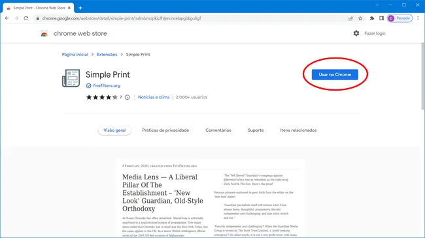Click the star rating
425x238 pixels.
[x=101, y=97]
